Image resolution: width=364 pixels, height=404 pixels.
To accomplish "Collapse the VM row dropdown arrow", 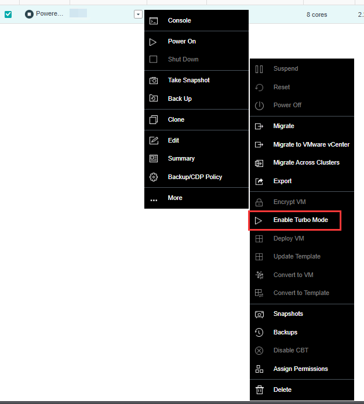I will click(137, 14).
